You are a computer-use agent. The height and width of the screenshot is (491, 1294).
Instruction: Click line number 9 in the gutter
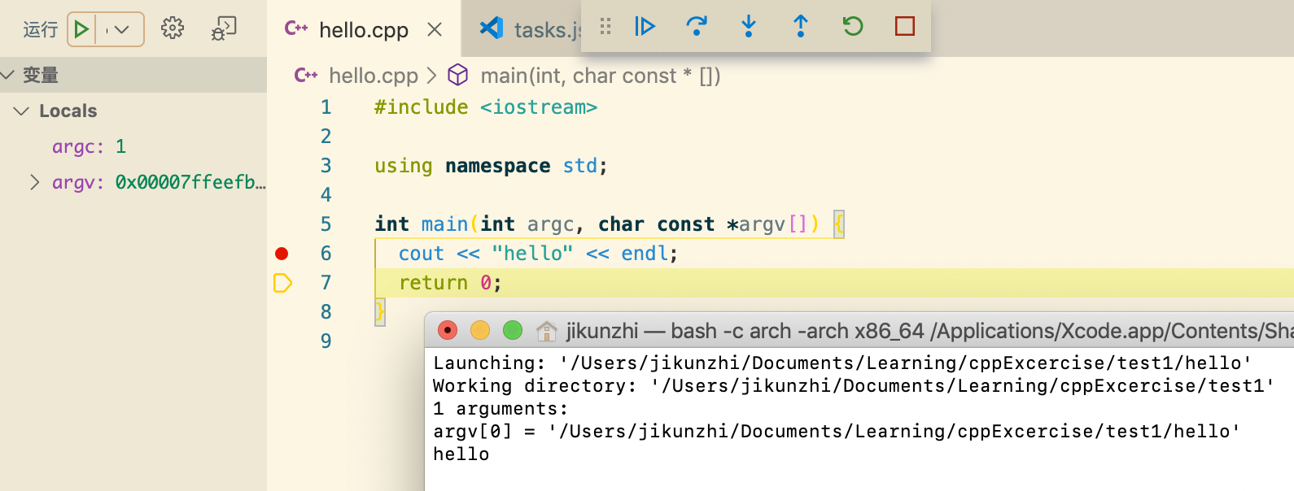(326, 341)
